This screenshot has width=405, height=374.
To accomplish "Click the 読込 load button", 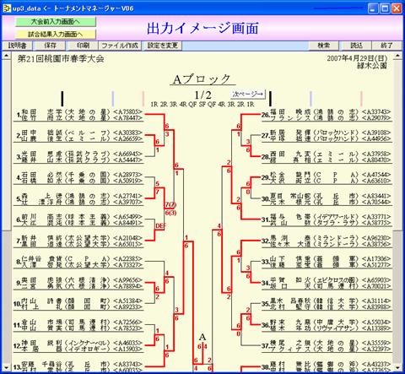I will pos(356,46).
